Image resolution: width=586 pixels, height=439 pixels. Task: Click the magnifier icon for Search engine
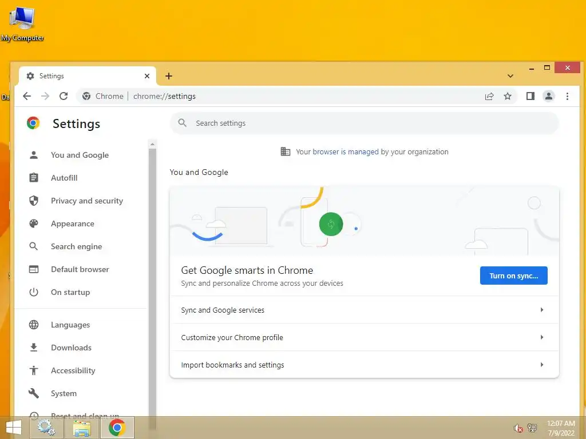pos(34,246)
